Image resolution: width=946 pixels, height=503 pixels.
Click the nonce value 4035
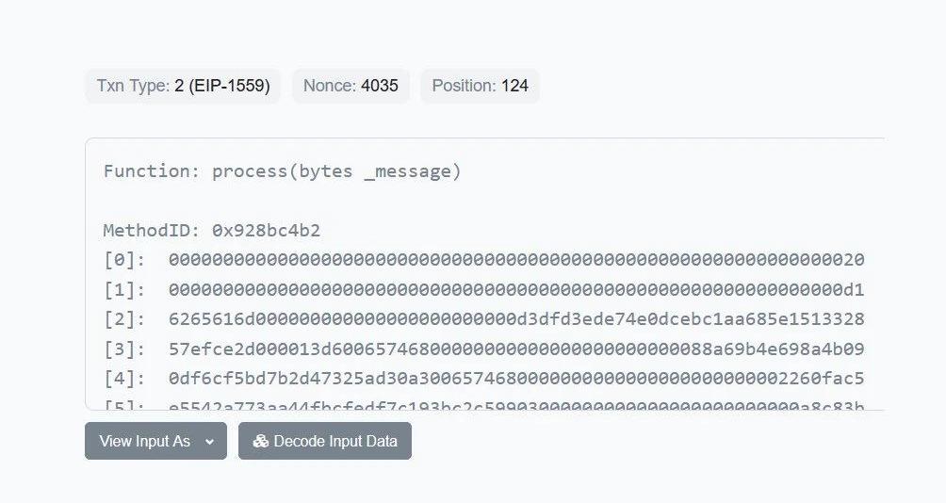coord(380,86)
